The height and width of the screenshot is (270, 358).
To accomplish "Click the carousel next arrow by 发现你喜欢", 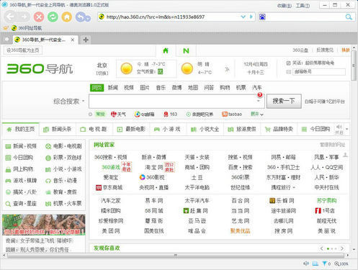I will click(x=342, y=248).
